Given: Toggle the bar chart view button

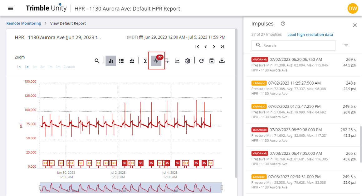Looking at the screenshot, I should 111,61.
